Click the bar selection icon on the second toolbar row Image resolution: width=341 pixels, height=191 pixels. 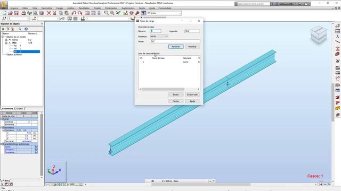[34, 19]
